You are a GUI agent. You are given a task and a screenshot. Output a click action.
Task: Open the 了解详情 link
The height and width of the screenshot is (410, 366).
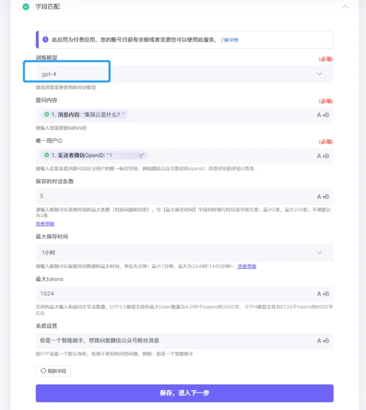click(x=229, y=40)
